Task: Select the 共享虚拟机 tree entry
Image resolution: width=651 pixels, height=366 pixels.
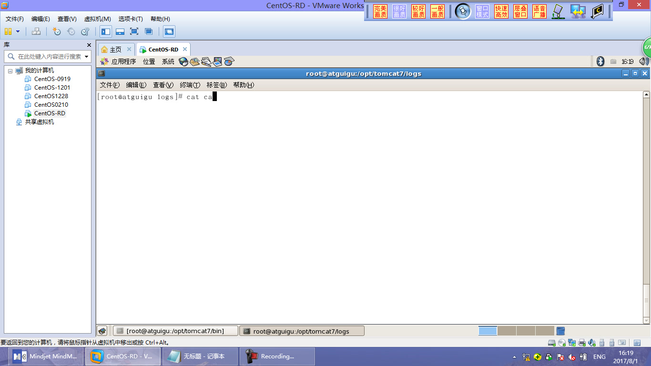Action: (x=40, y=122)
